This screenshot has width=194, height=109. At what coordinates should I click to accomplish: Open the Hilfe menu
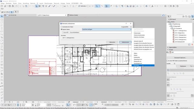point(81,3)
